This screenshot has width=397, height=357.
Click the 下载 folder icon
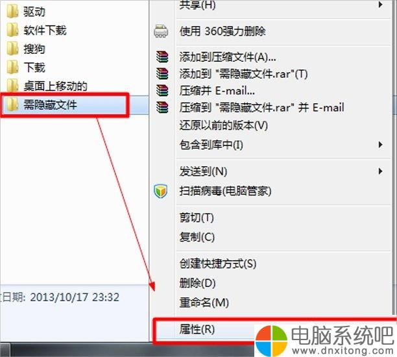click(12, 67)
